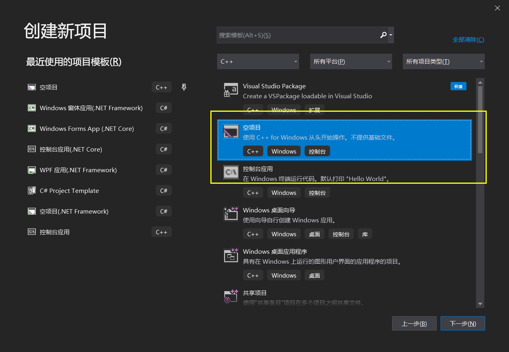
Task: Click the Windows Forms App template icon
Action: pyautogui.click(x=31, y=128)
